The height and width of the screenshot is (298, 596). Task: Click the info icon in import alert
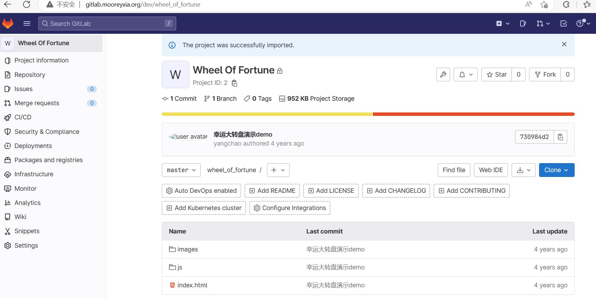[x=172, y=45]
